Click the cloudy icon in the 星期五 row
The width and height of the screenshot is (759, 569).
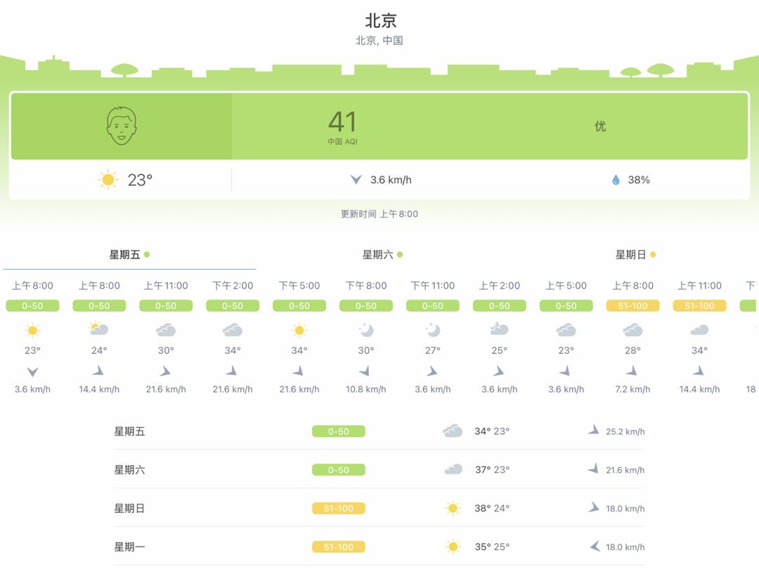tap(453, 431)
